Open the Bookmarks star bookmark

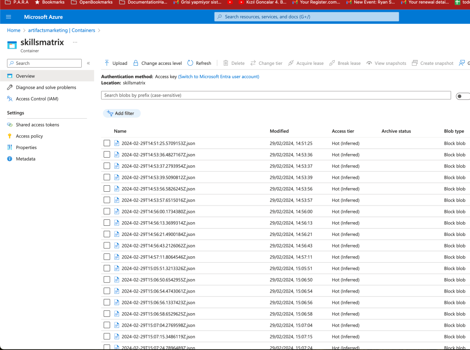(50, 2)
